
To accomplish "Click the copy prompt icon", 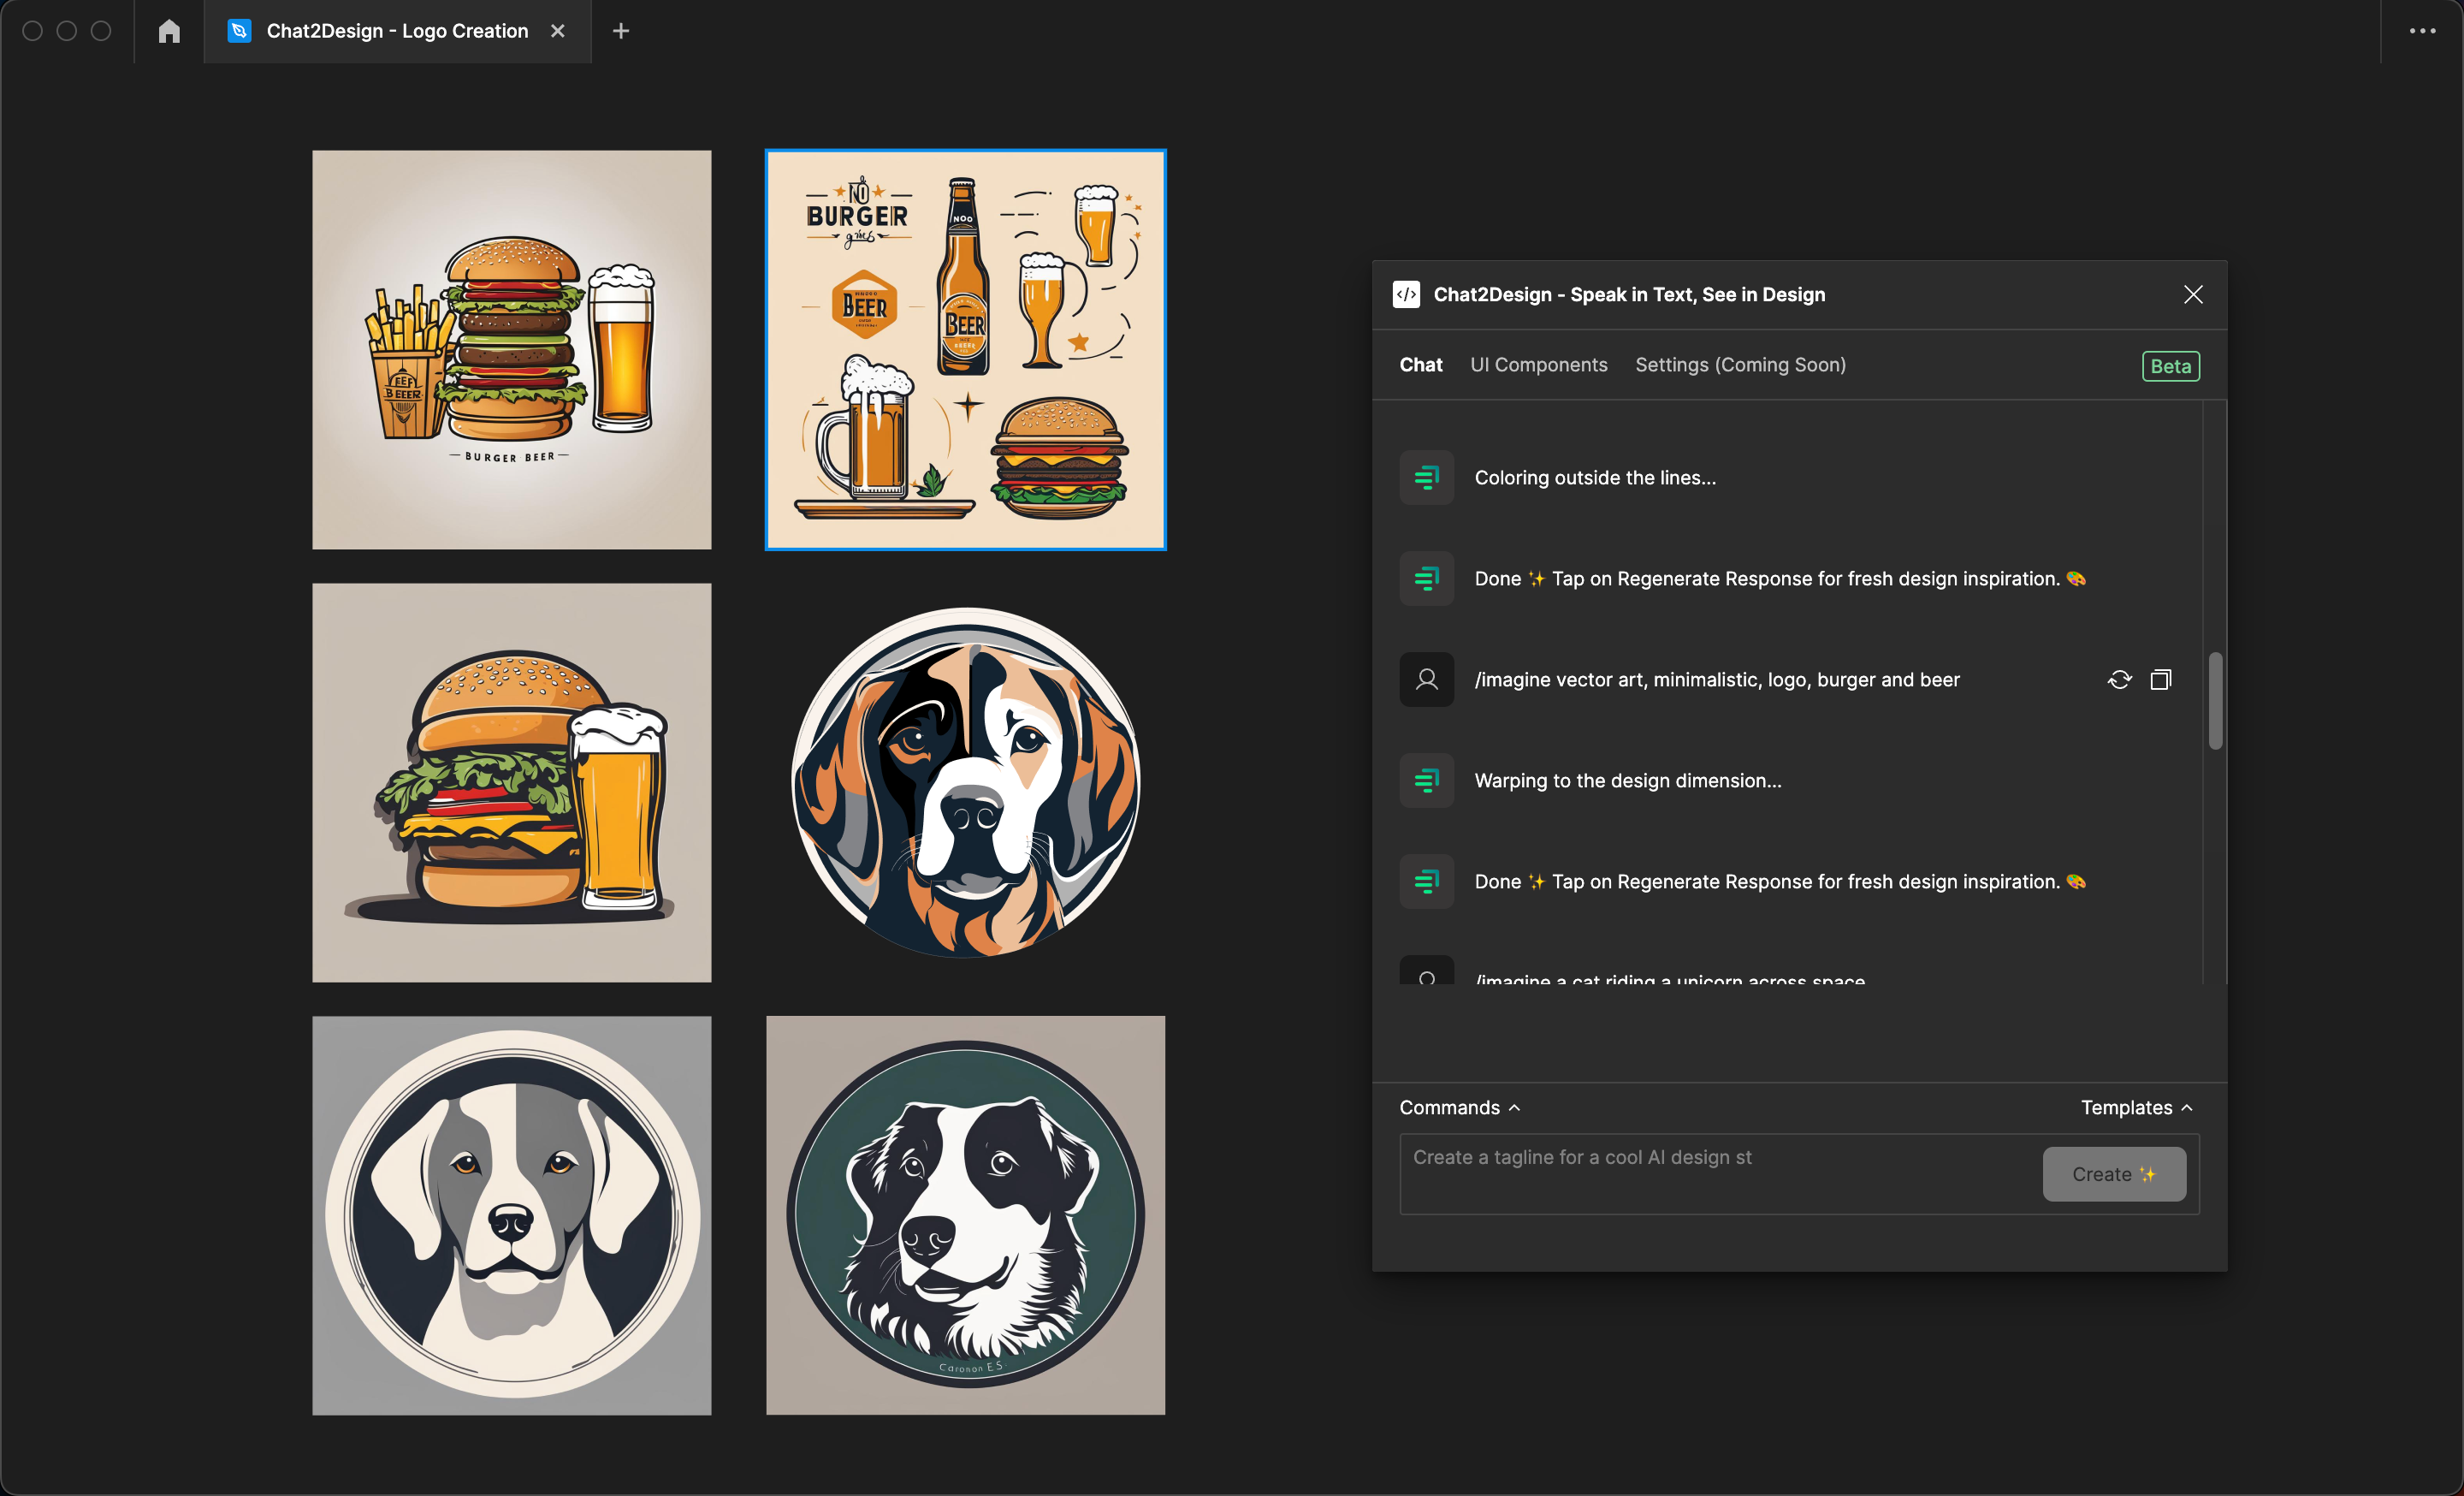I will (2161, 680).
